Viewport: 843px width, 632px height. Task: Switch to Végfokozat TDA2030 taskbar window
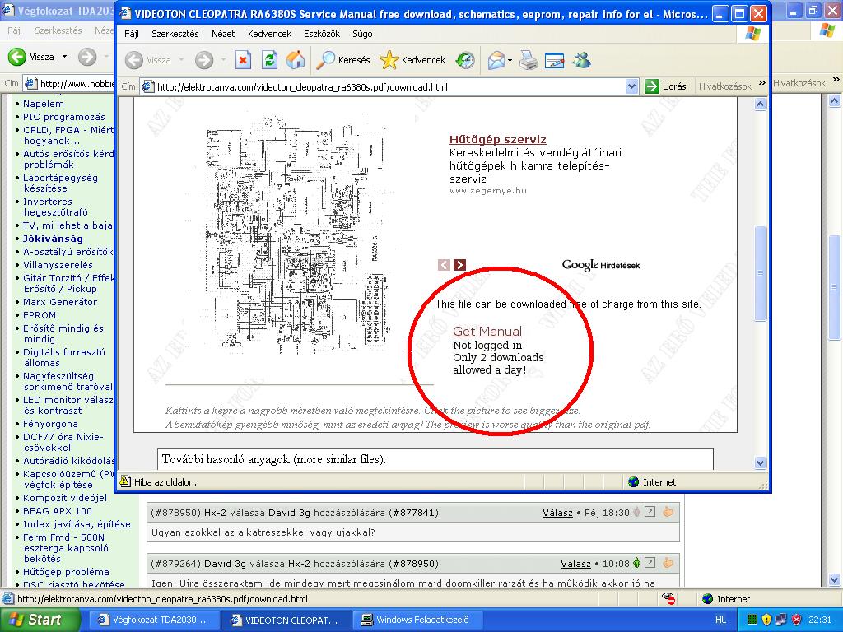point(154,620)
